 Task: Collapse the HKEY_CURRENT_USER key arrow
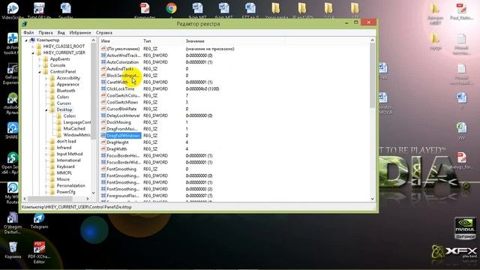(x=33, y=52)
